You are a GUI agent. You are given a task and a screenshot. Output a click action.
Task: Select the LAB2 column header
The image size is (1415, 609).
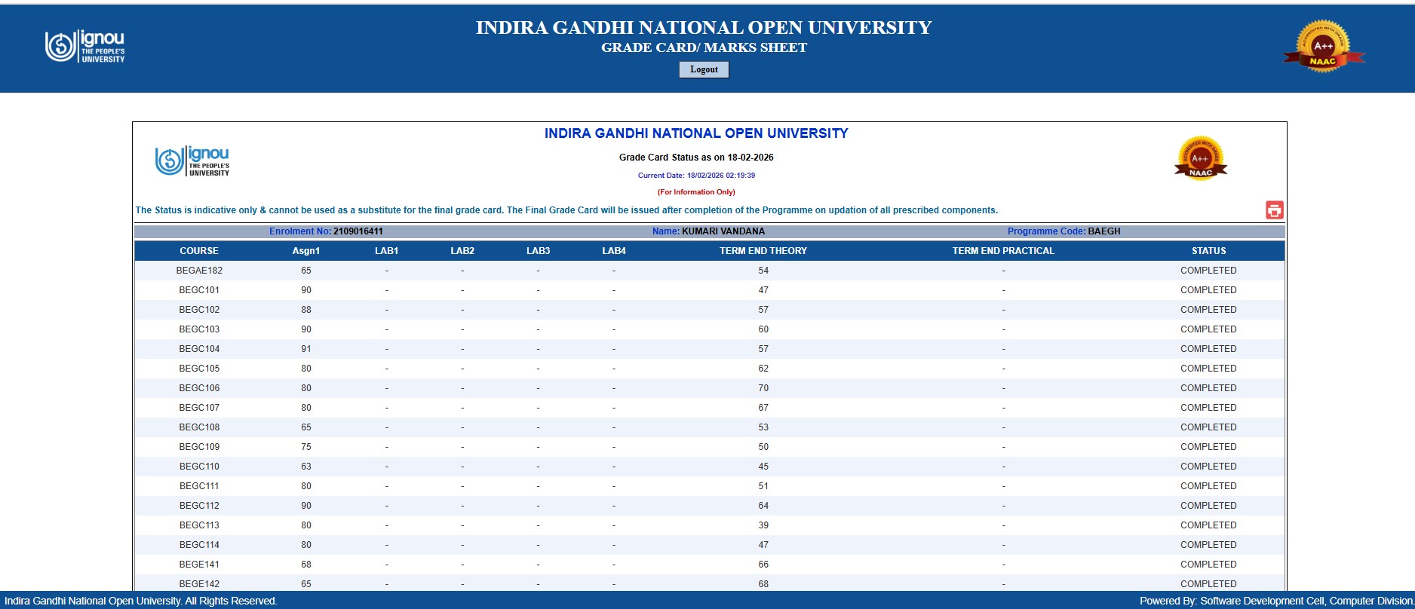click(x=462, y=251)
